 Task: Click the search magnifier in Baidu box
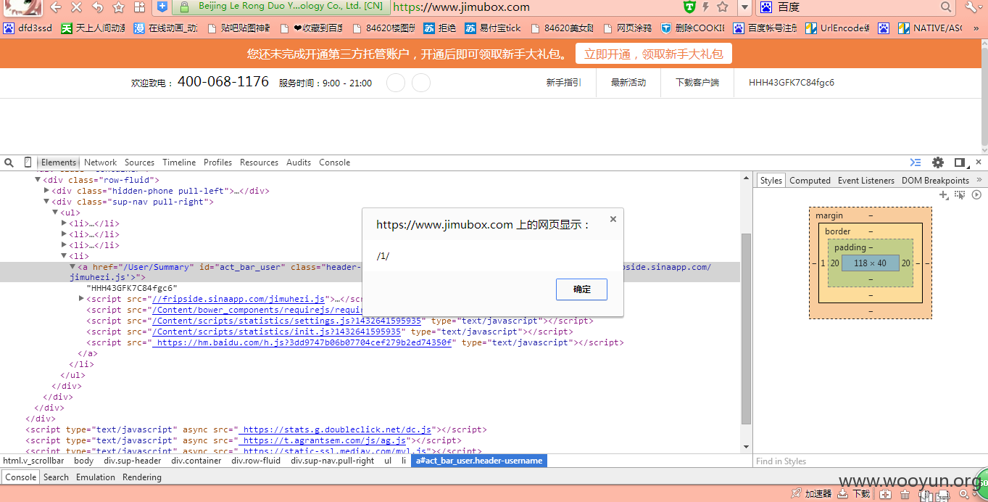(x=946, y=7)
